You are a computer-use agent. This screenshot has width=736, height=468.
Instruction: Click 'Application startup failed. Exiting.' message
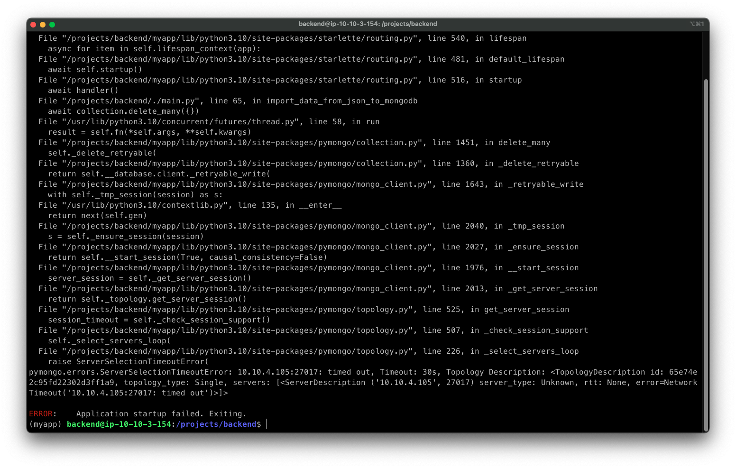point(161,414)
